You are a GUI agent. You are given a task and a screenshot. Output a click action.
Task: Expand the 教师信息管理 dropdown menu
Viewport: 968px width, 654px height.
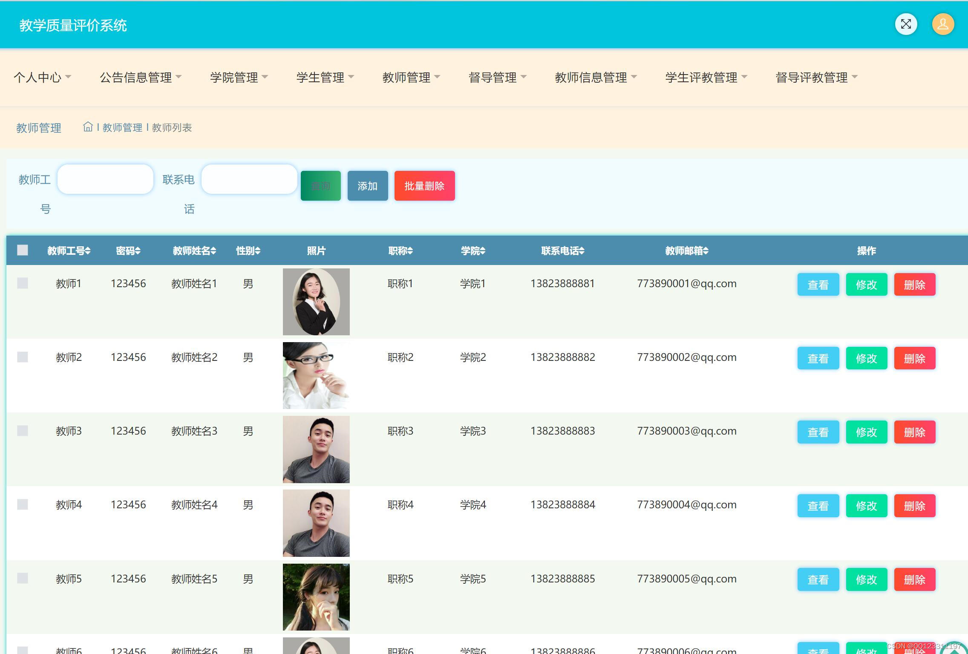coord(596,78)
